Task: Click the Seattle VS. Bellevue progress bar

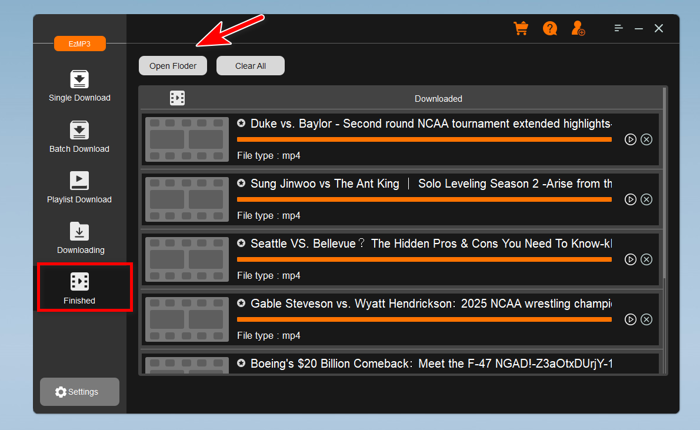Action: tap(424, 259)
